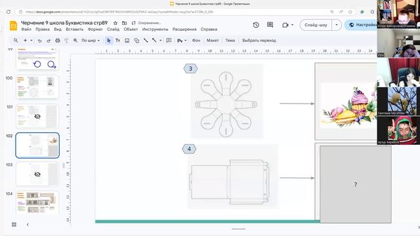Click the Макет button
Viewport: 420px width, 236px height.
pyautogui.click(x=213, y=41)
